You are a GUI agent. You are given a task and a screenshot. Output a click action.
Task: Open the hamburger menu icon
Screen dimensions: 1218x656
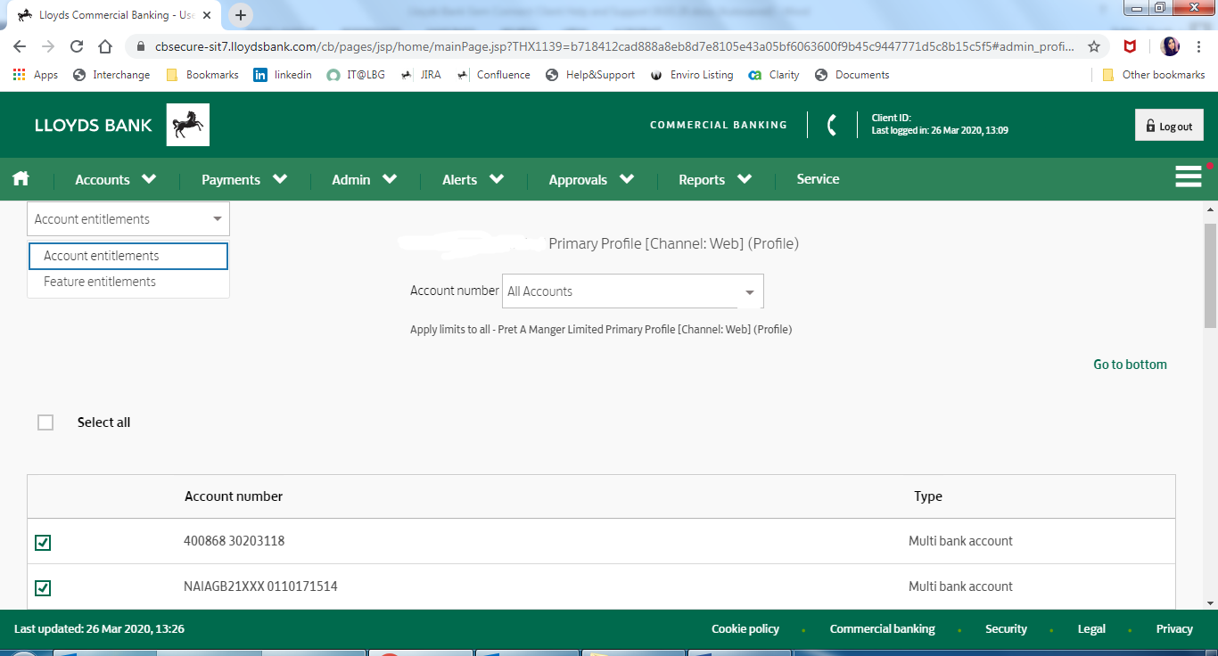[x=1189, y=176]
